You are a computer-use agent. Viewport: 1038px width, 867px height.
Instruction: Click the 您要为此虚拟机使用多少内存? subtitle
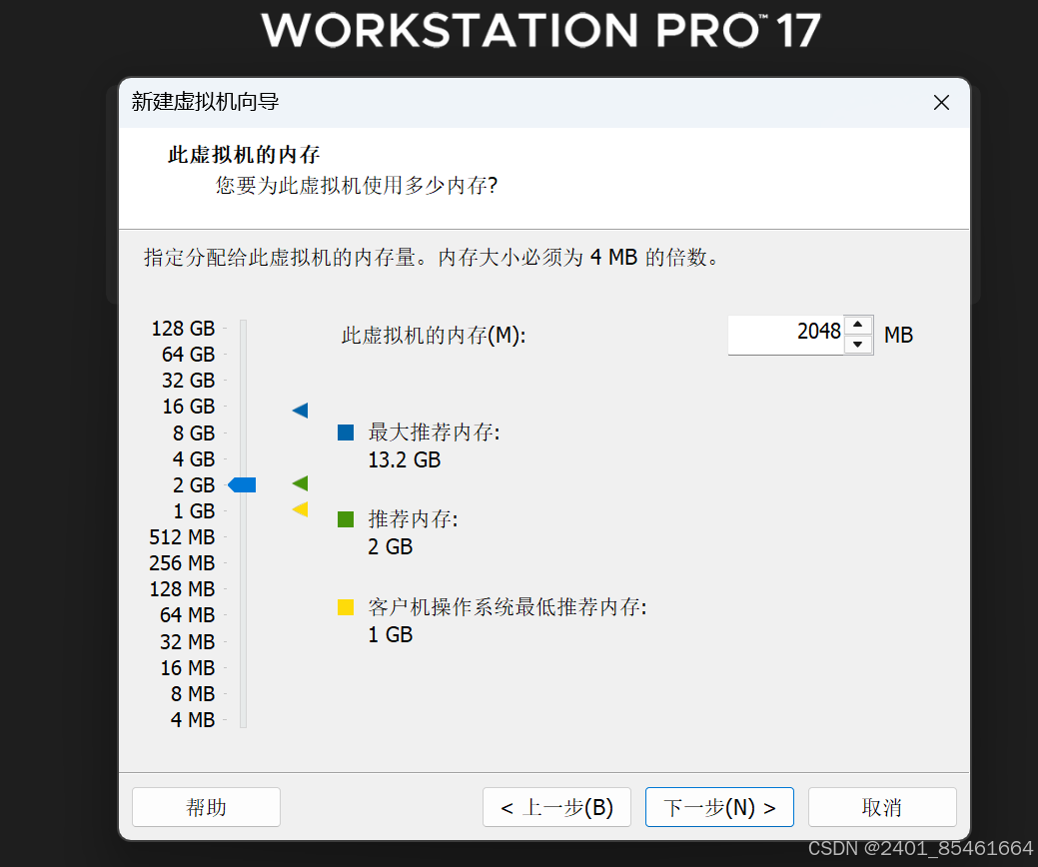[356, 186]
